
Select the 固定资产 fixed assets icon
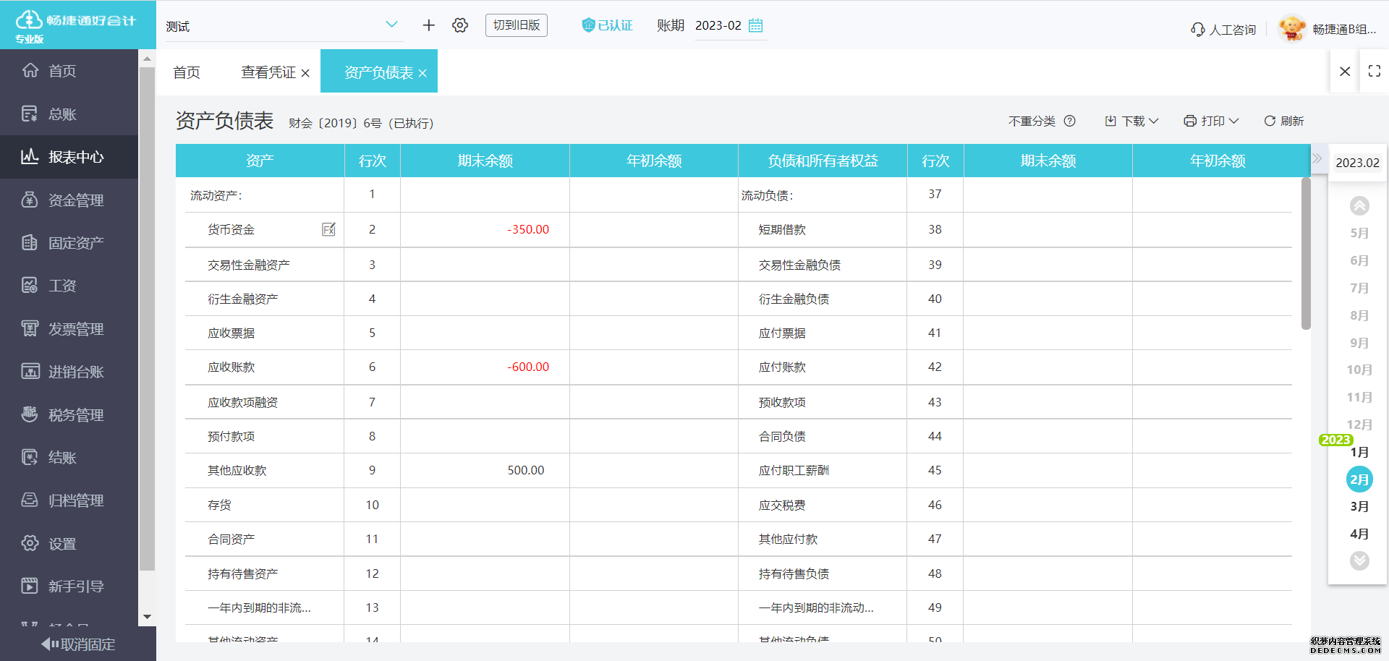30,242
